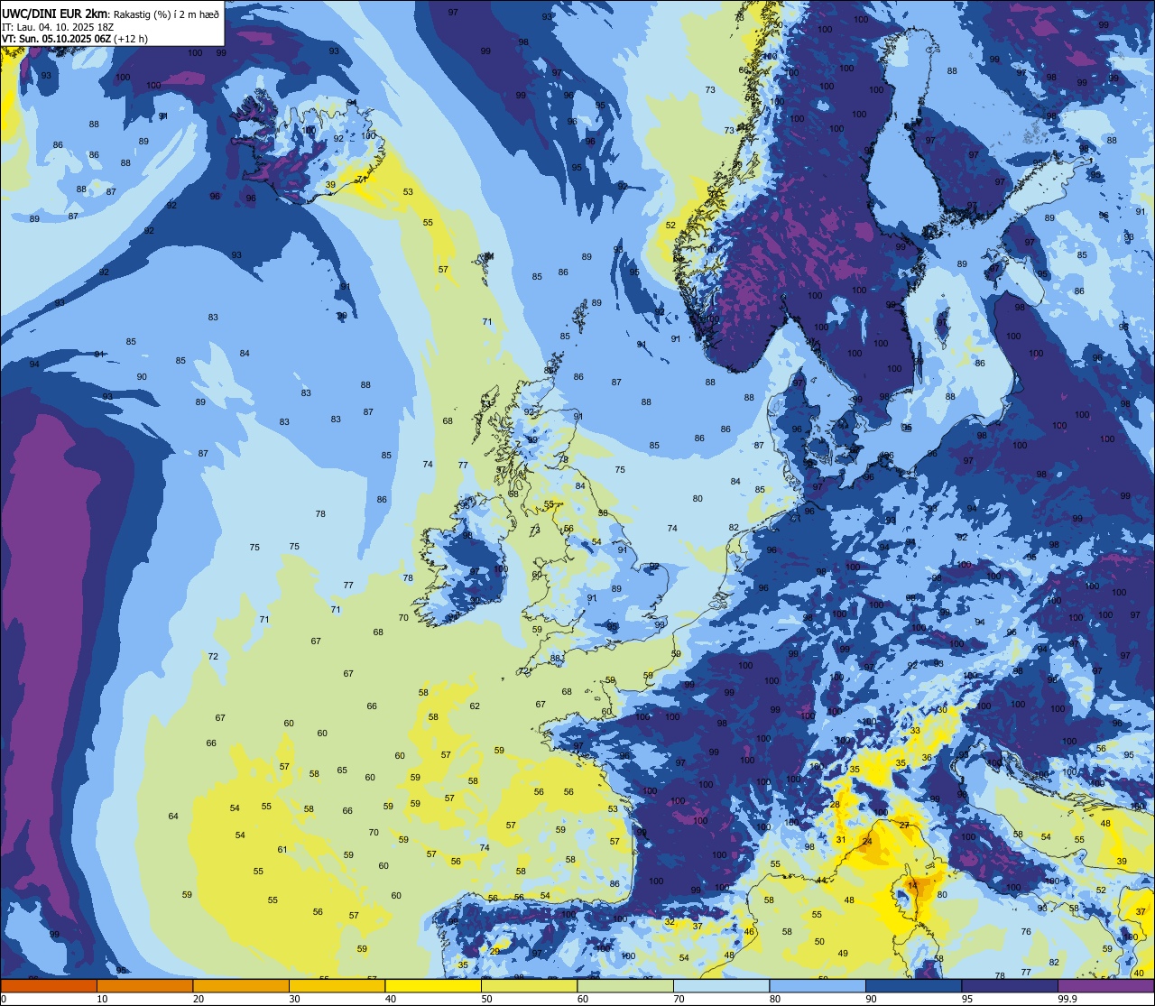1155x1006 pixels.
Task: Click the legend scale label '30'
Action: 294,999
